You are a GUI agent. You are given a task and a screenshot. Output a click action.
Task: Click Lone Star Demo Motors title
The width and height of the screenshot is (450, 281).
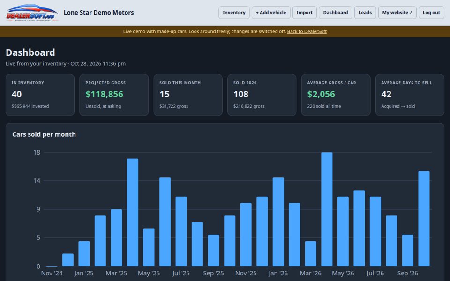(x=99, y=13)
